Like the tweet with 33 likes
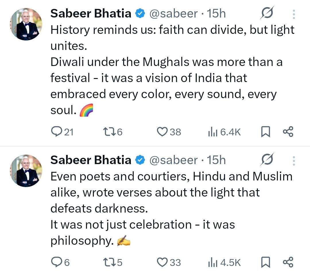This screenshot has height=280, width=310. [x=163, y=262]
